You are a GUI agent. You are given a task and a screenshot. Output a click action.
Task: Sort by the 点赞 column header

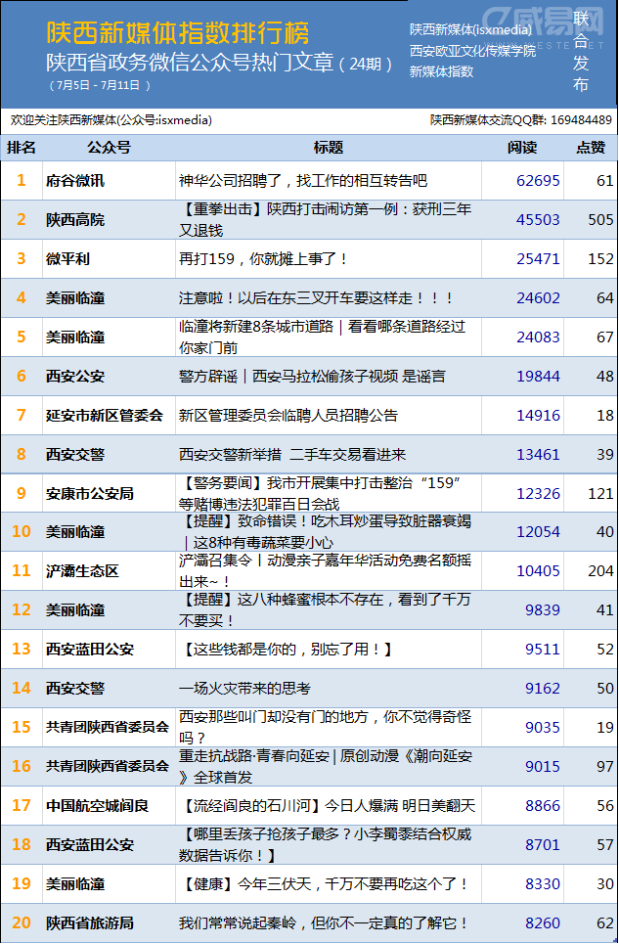click(x=590, y=148)
